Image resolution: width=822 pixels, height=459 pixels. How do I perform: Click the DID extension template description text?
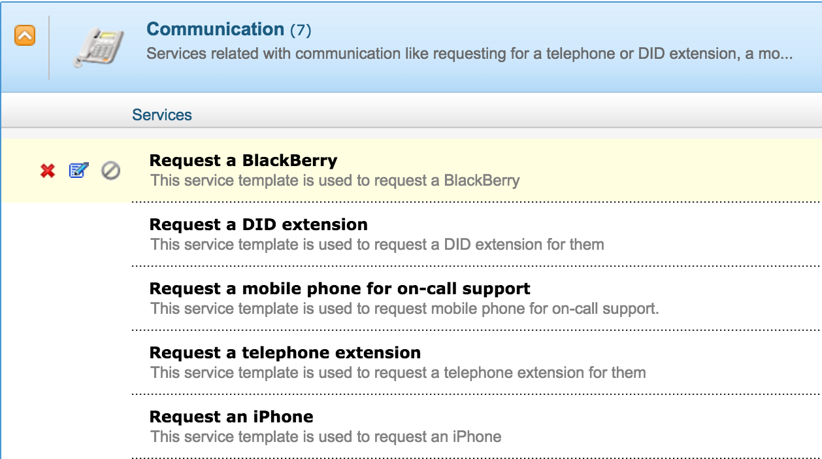tap(377, 245)
